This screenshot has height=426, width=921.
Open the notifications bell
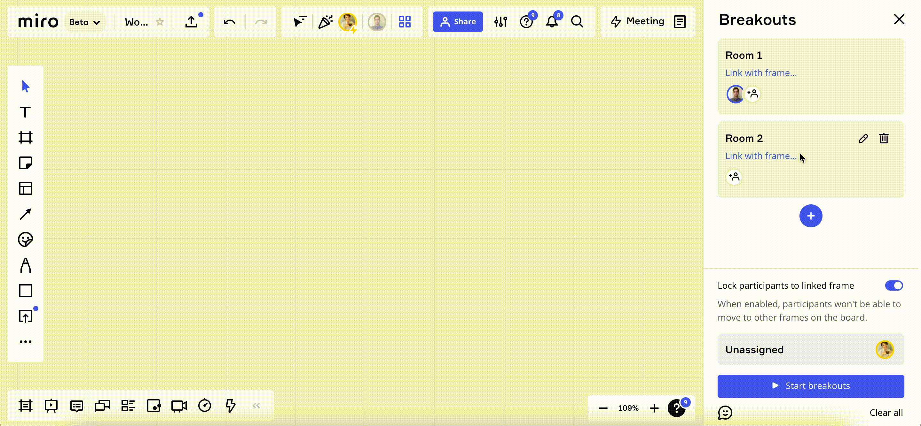point(552,22)
